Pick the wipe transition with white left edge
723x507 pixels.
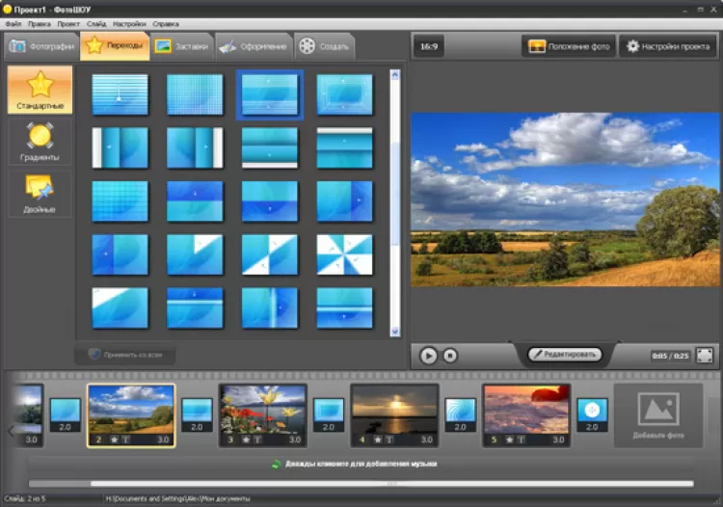(x=120, y=147)
